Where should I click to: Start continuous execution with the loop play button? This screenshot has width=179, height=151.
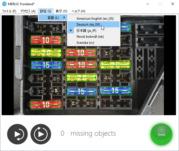click(x=41, y=134)
